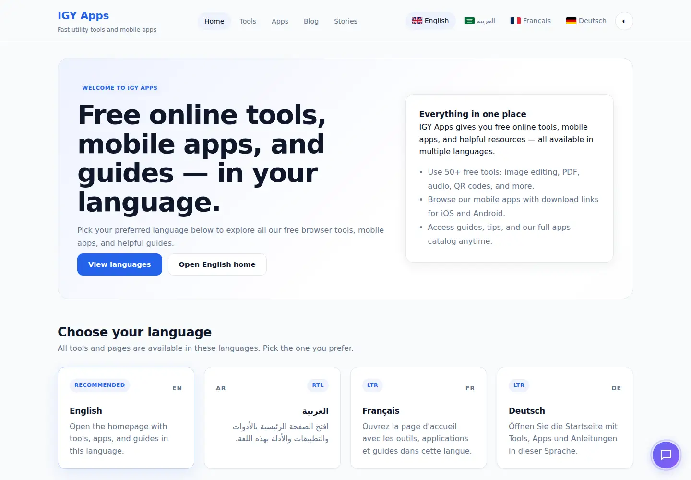
Task: Open the Tools menu item
Action: pos(248,21)
